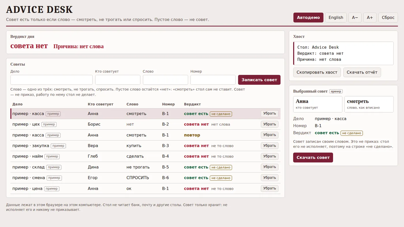Remove the highlighted касса row with совет есть
Image resolution: width=404 pixels, height=227 pixels.
[x=270, y=113]
